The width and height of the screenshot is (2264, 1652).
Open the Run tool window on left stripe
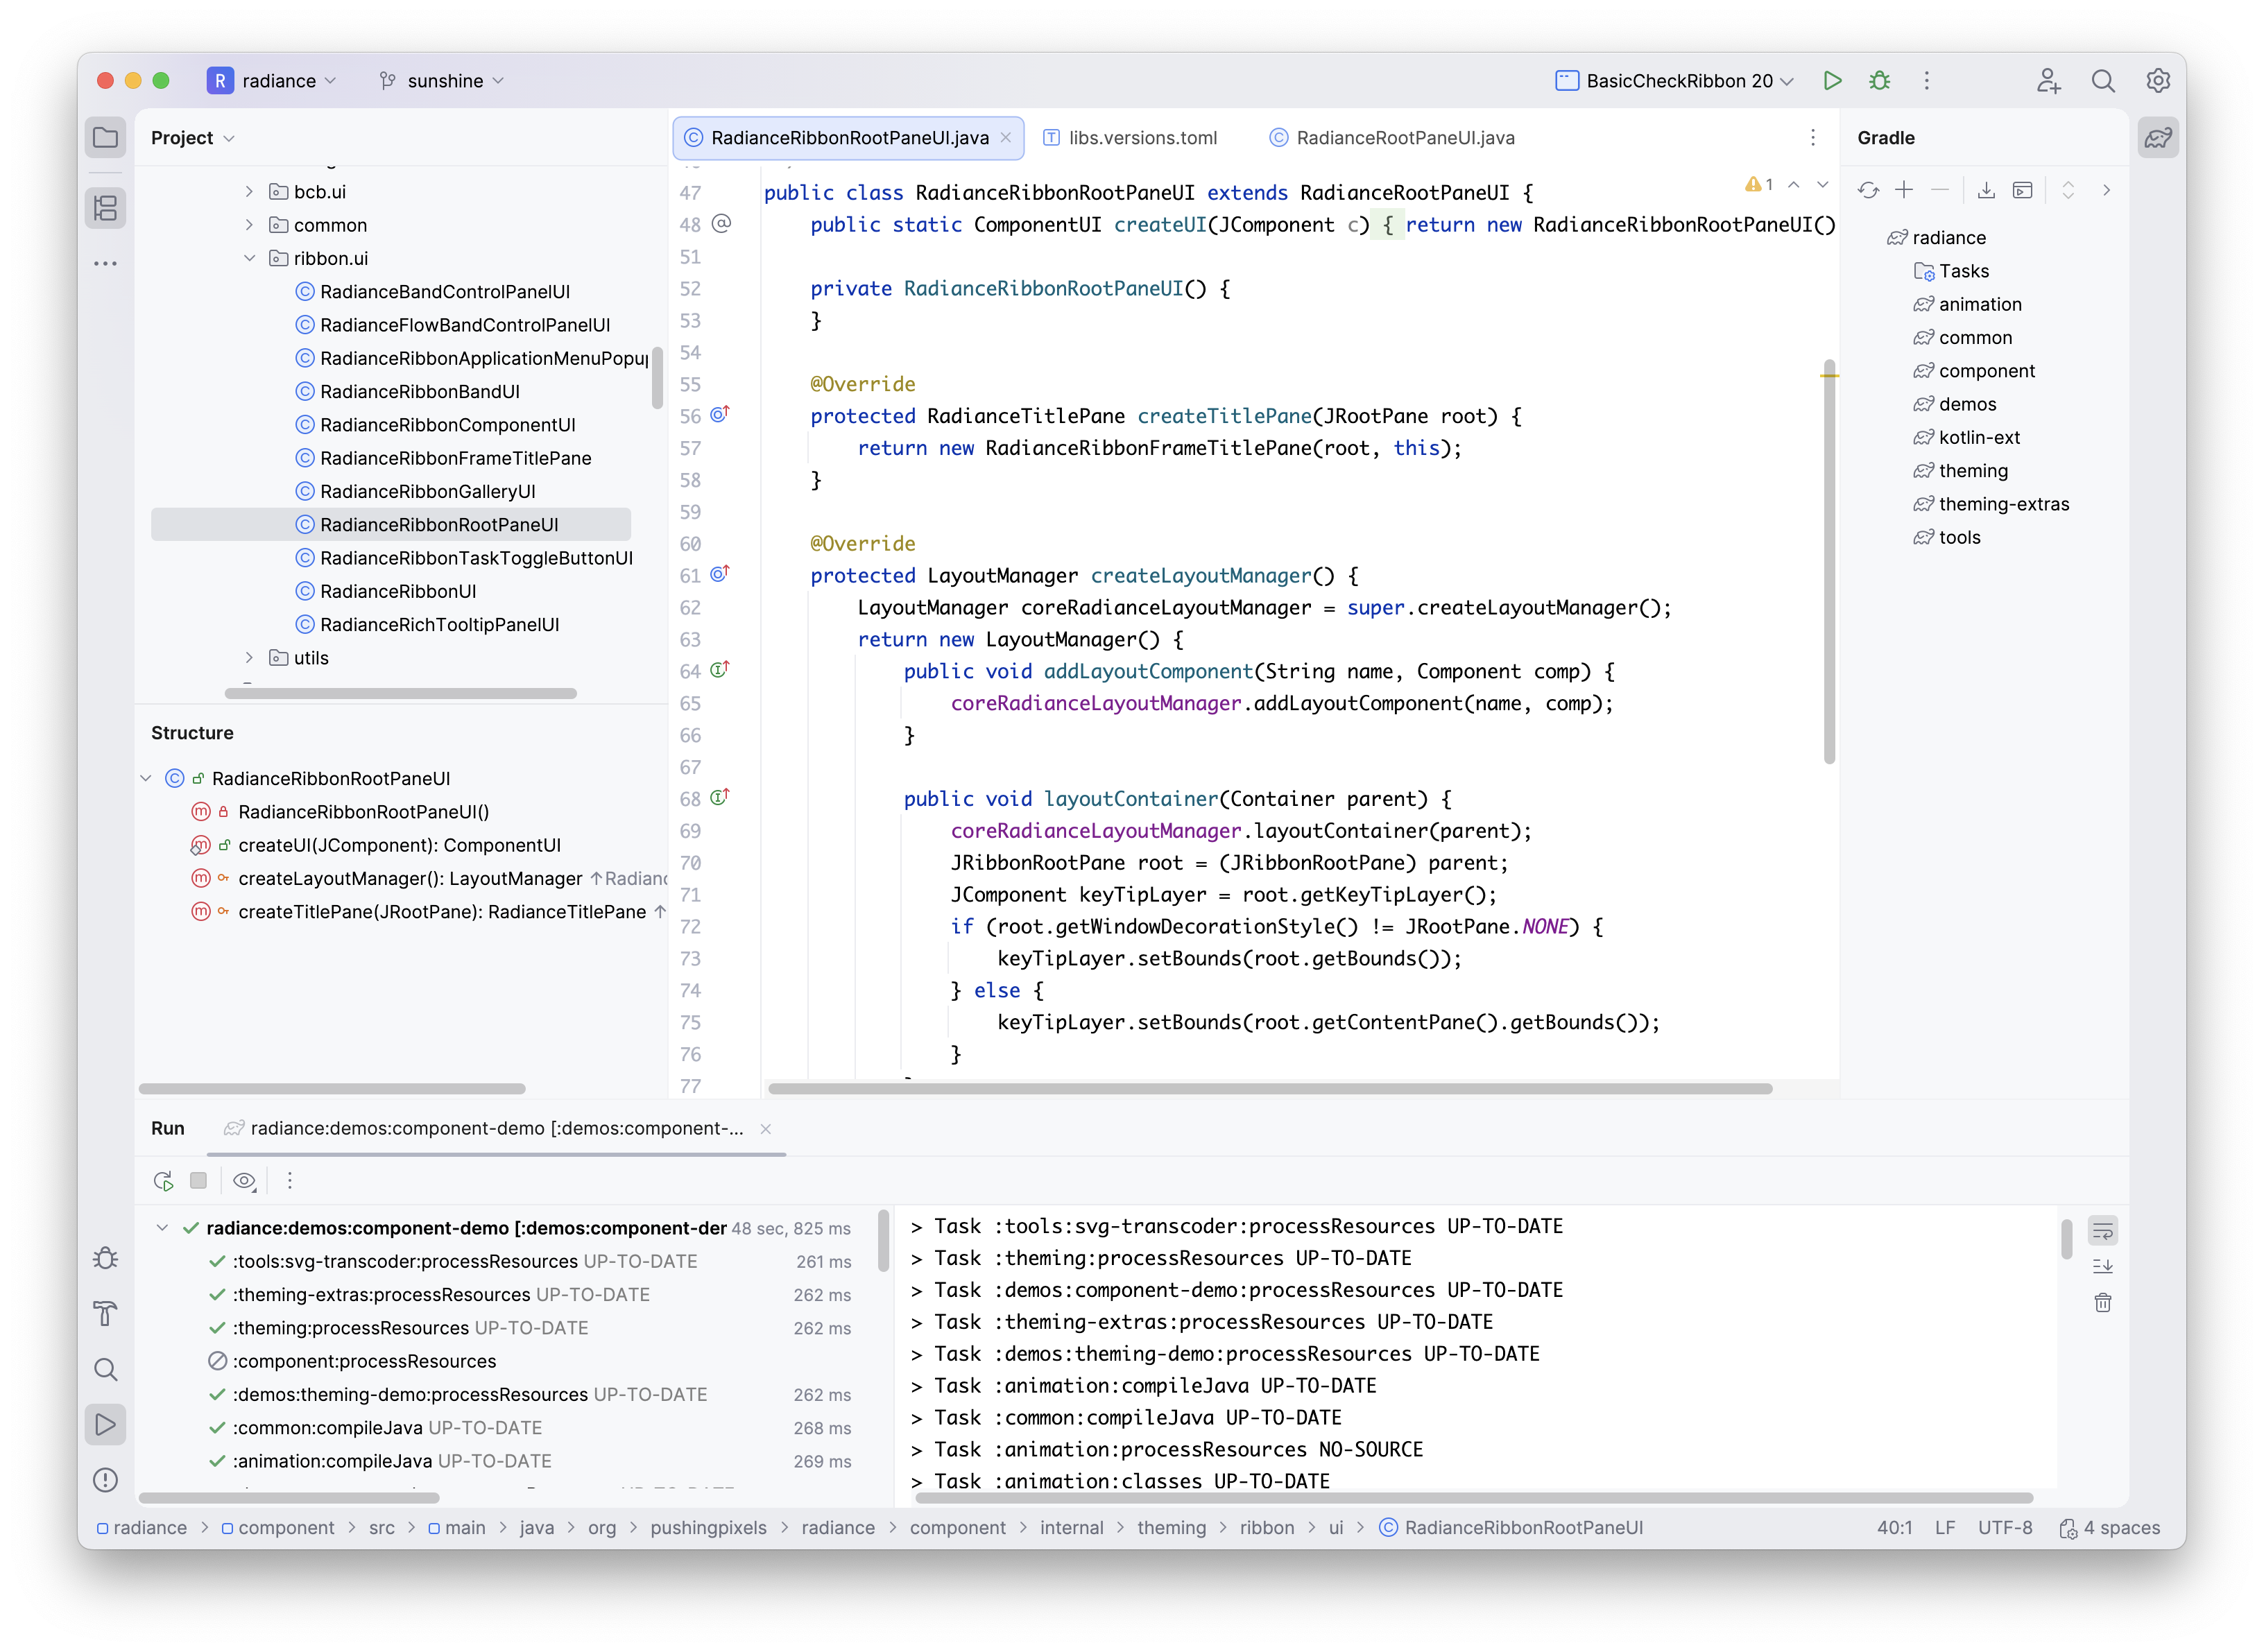pyautogui.click(x=105, y=1424)
